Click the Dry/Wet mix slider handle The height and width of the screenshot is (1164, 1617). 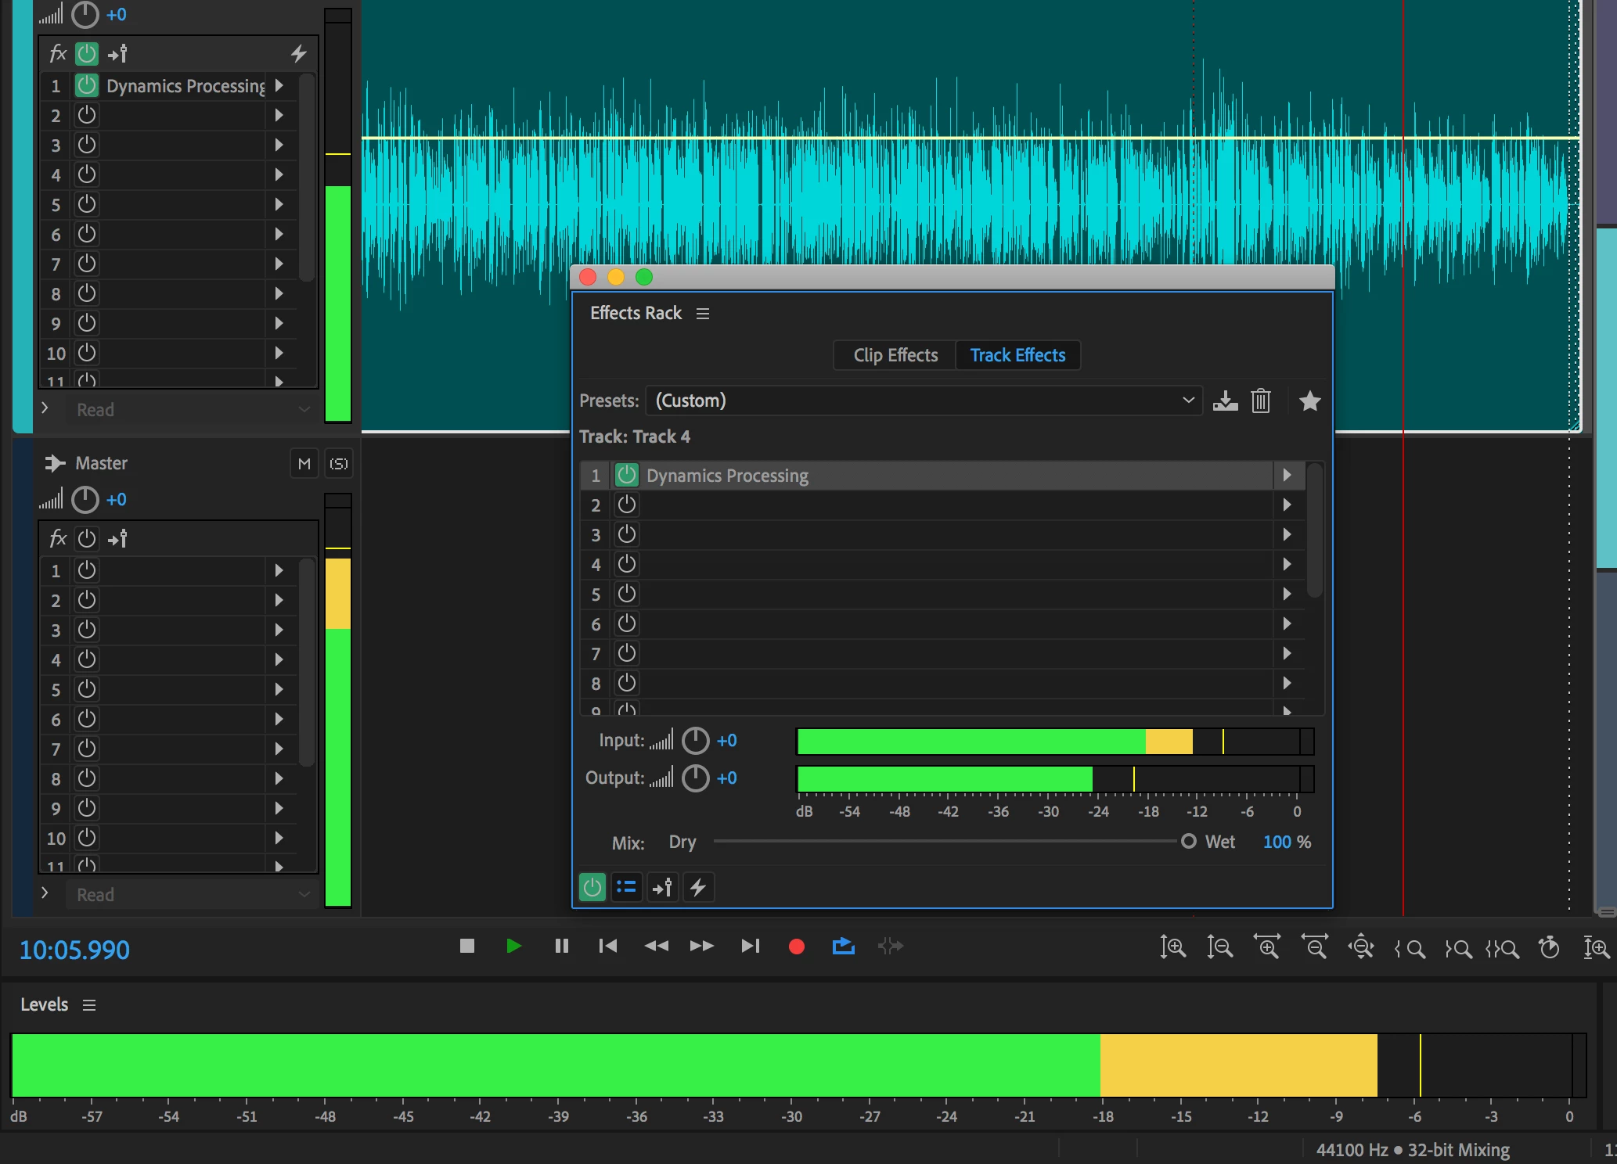[1188, 842]
